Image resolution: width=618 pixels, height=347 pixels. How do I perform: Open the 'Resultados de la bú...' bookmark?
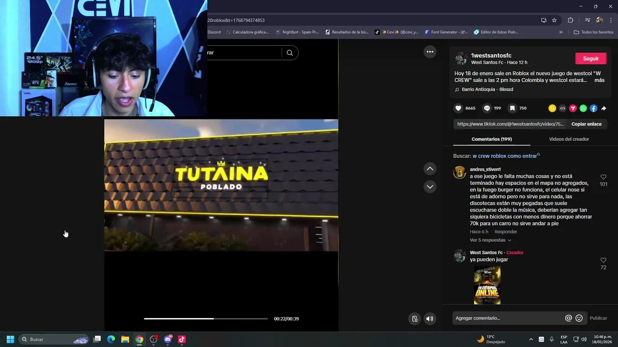(347, 32)
